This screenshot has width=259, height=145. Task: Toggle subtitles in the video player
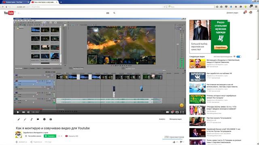pos(167,112)
